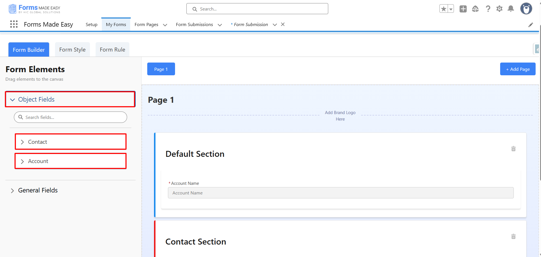Open the Salesforce Help question mark icon

(x=488, y=9)
